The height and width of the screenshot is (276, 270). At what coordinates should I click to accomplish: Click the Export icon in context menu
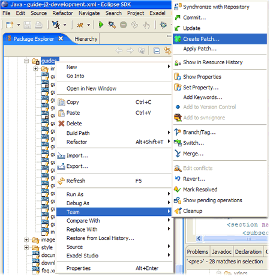(61, 166)
